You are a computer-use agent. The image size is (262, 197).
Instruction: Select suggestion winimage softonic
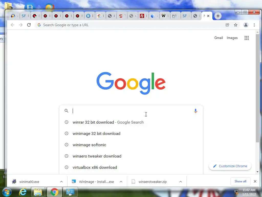131,145
